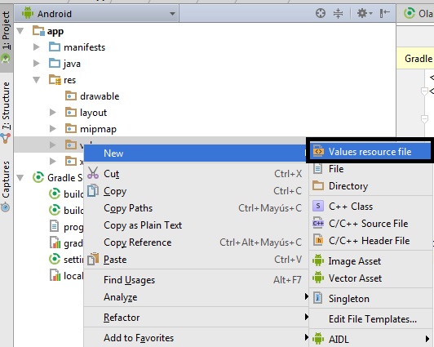Screen dimensions: 434x347
Task: Choose Paste from the context menu
Action: click(196, 260)
